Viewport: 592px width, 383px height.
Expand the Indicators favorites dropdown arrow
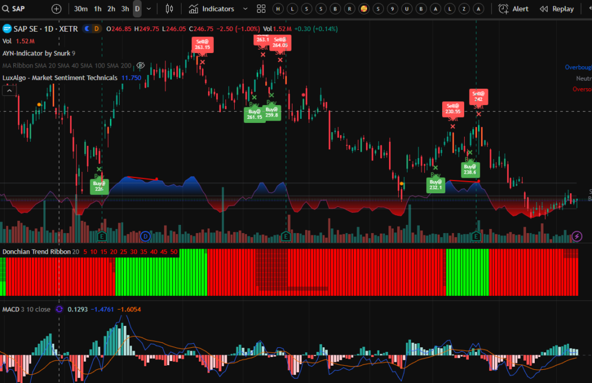click(245, 9)
